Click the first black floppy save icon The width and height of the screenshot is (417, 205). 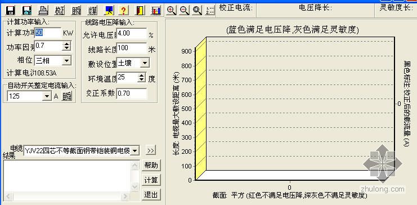10,10
